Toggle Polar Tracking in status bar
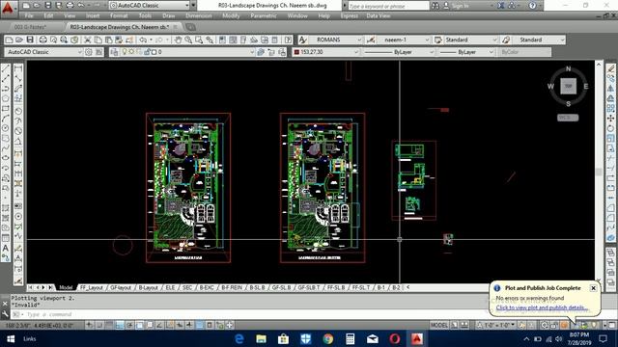The height and width of the screenshot is (347, 618). point(129,326)
